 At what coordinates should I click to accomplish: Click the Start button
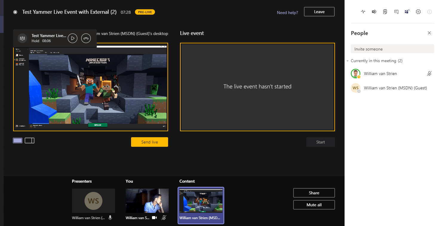pos(320,142)
